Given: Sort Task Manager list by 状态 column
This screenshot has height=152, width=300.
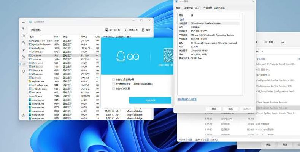Looking at the screenshot, I should (65, 36).
